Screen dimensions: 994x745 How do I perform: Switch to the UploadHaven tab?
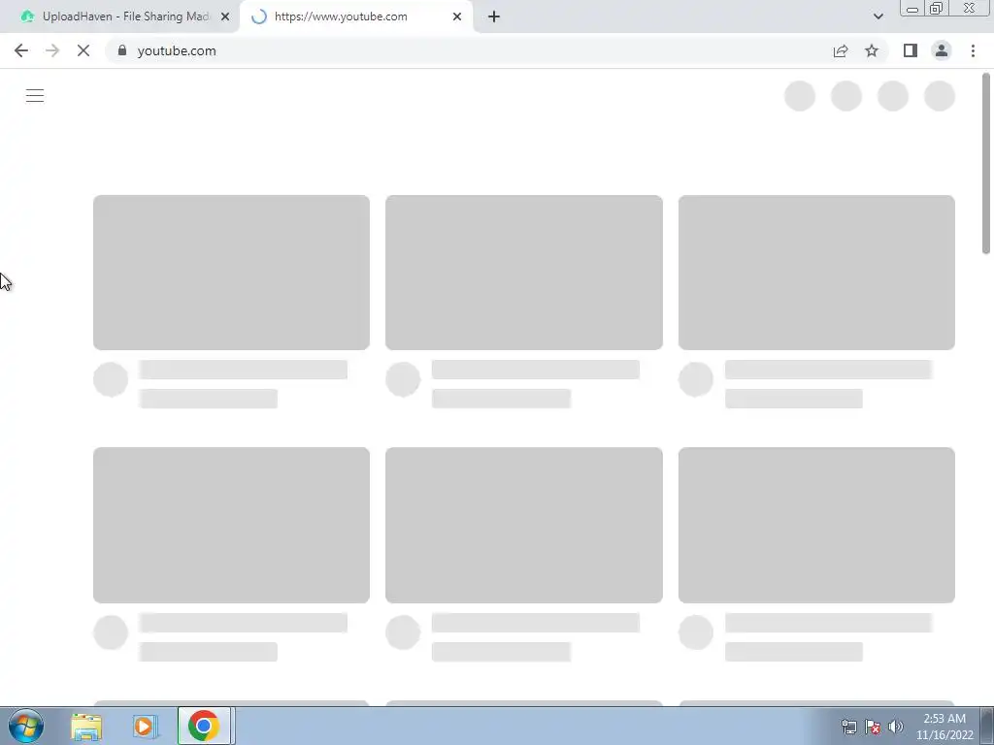pos(120,16)
